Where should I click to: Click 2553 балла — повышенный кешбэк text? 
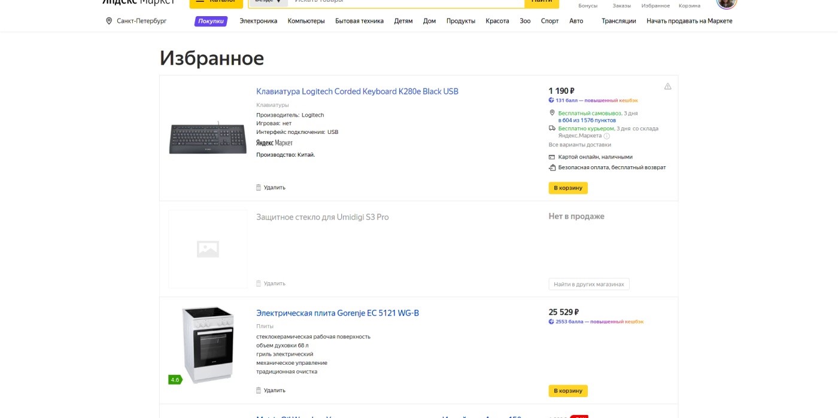[600, 322]
